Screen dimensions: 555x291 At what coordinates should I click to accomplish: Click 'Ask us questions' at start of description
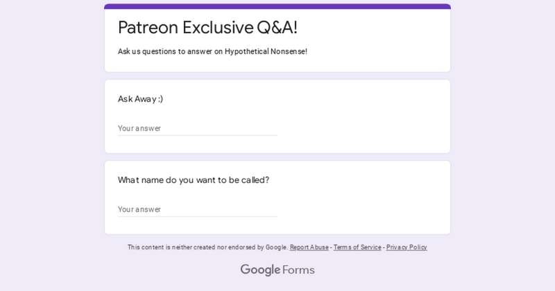(147, 51)
